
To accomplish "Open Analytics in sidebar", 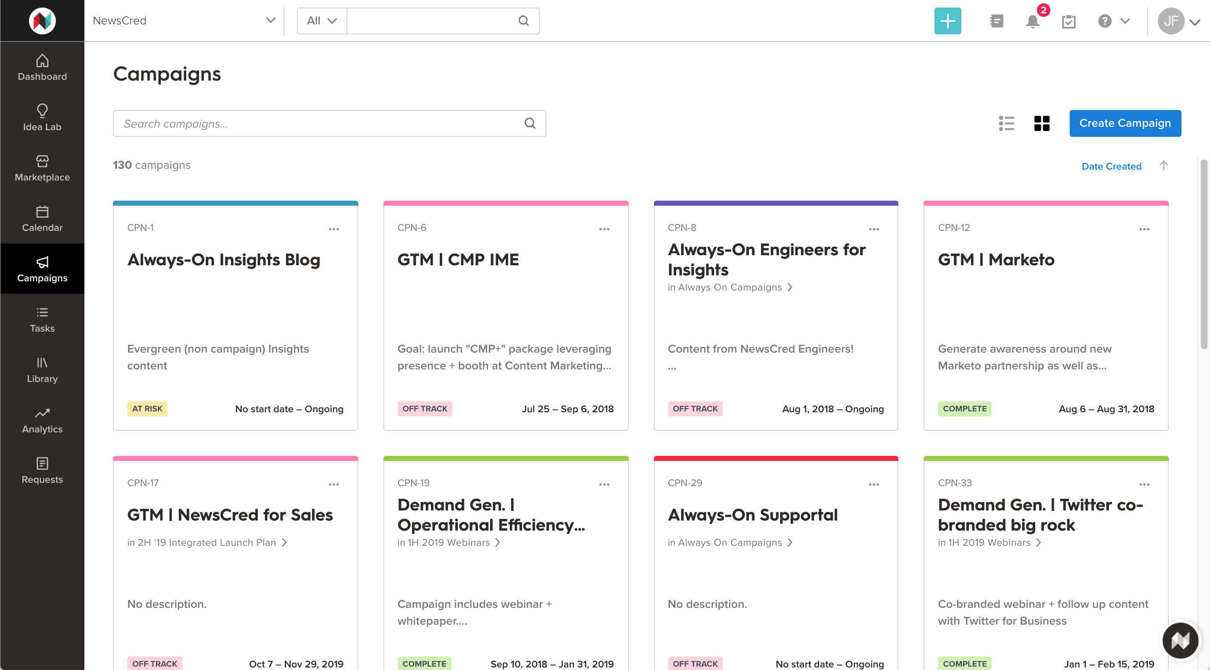I will point(42,420).
